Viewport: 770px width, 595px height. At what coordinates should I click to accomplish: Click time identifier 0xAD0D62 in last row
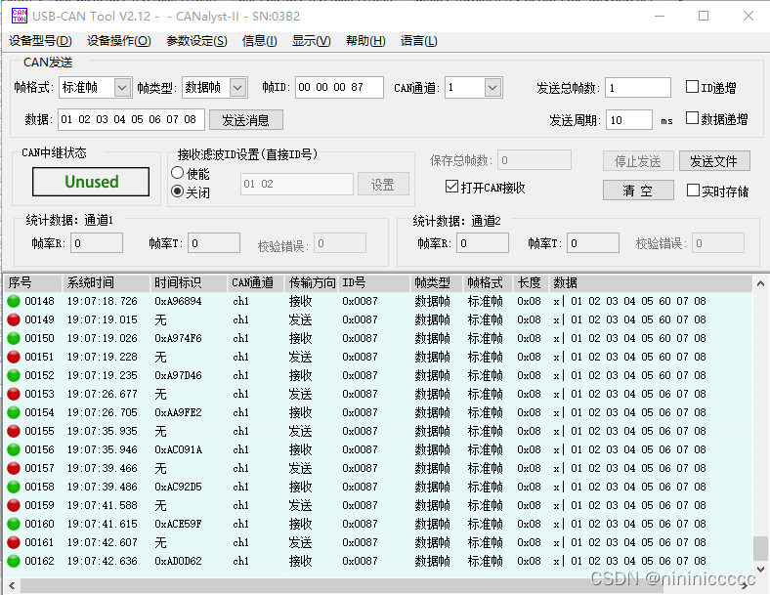coord(178,561)
